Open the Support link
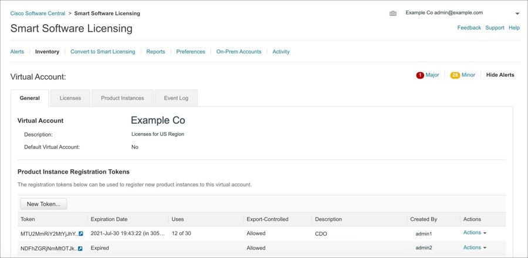Image resolution: width=528 pixels, height=258 pixels. pyautogui.click(x=495, y=28)
